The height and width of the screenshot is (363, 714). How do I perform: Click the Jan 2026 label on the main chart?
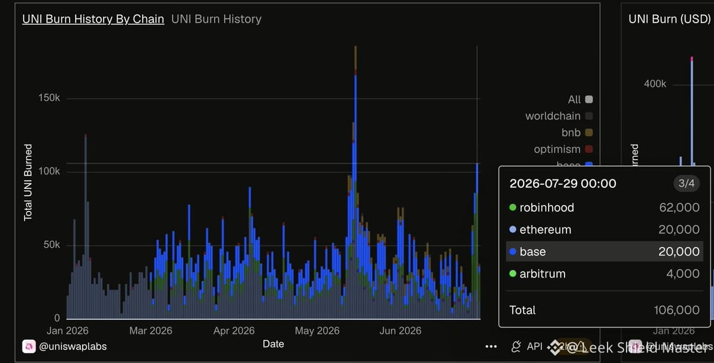[67, 331]
